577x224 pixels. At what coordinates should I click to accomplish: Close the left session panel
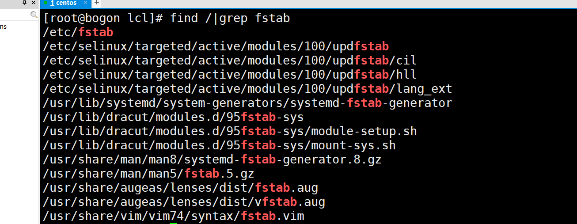pyautogui.click(x=34, y=3)
